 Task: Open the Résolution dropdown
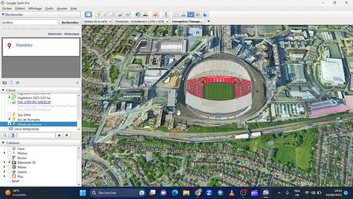click(x=142, y=22)
